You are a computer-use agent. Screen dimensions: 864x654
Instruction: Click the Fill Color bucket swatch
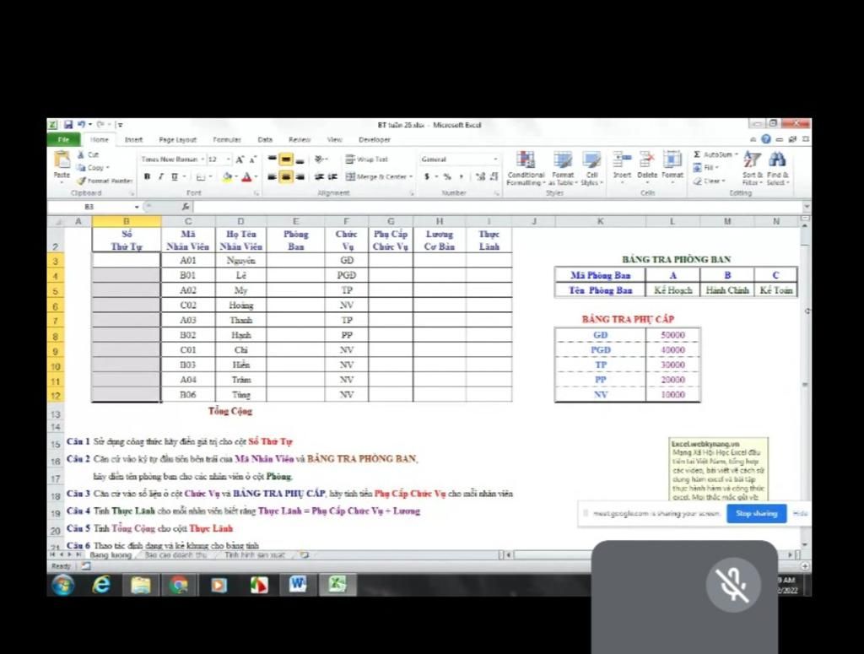coord(227,177)
